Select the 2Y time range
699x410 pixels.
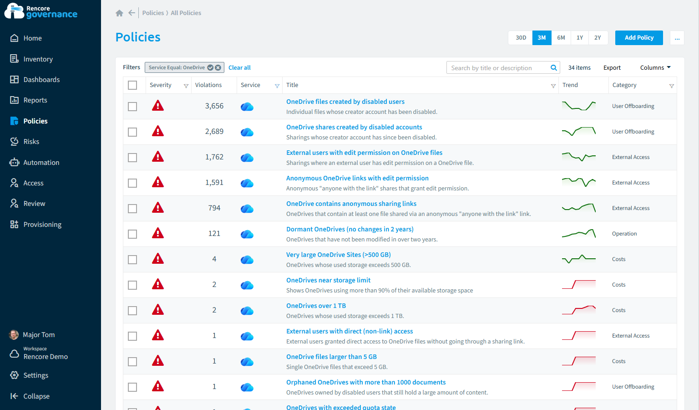click(598, 38)
